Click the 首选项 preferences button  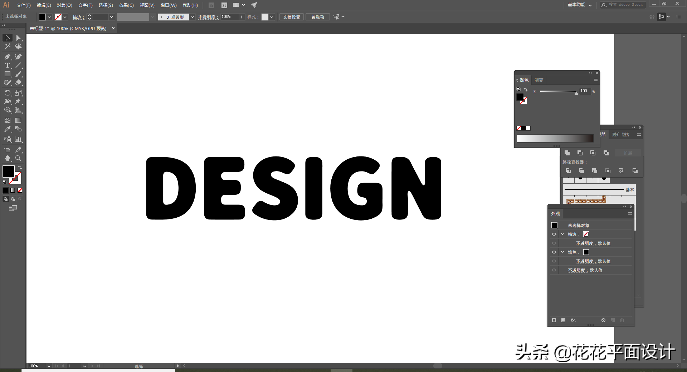point(317,17)
